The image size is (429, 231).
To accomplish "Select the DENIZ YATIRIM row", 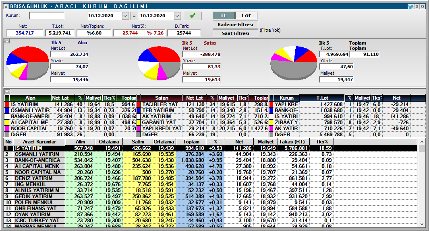I will pyautogui.click(x=211, y=178).
